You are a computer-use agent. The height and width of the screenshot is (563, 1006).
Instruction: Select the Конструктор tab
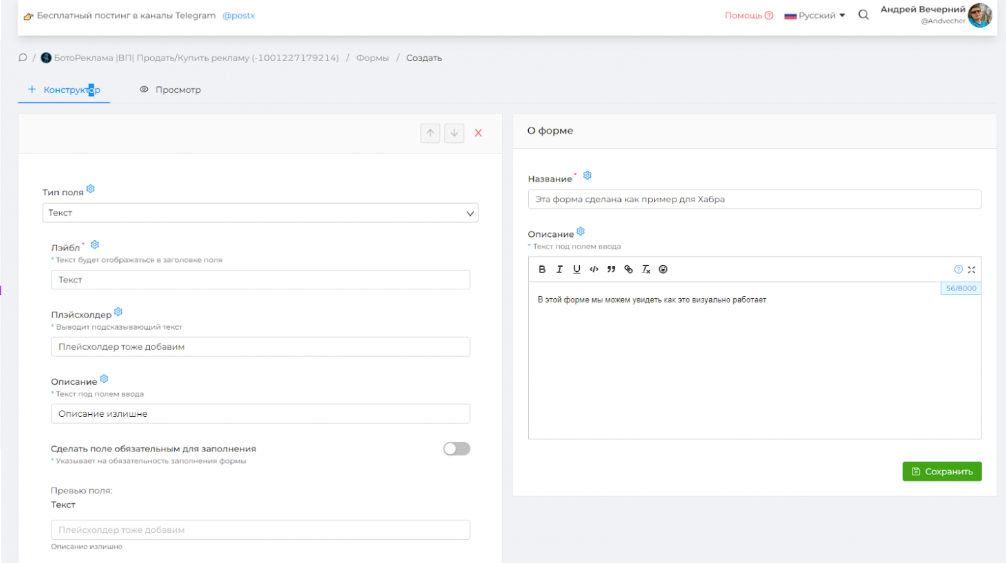click(64, 90)
